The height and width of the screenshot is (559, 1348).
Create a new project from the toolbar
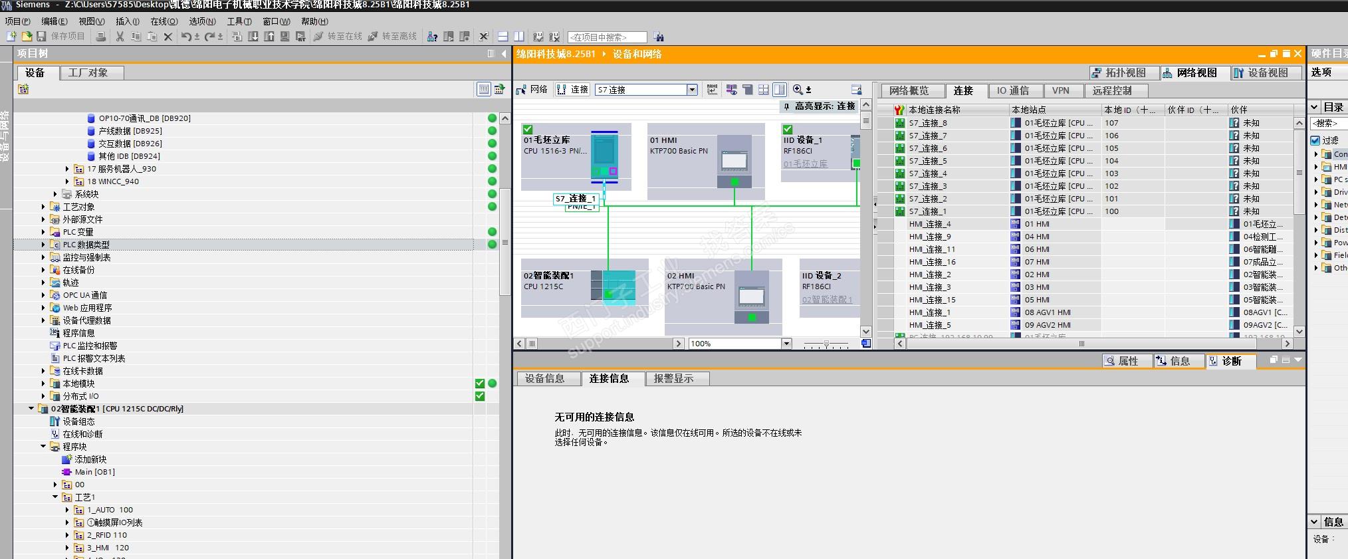tap(11, 37)
